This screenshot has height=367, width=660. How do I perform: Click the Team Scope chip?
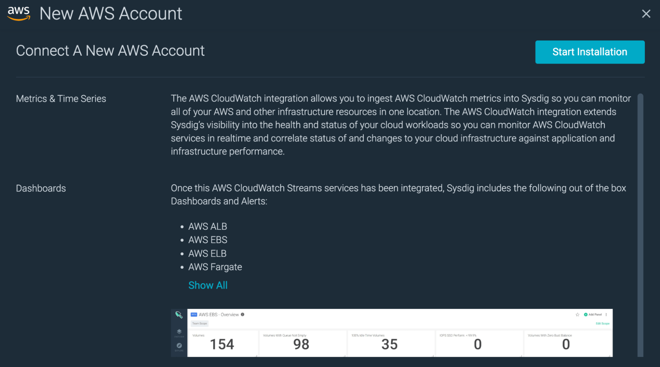click(199, 324)
